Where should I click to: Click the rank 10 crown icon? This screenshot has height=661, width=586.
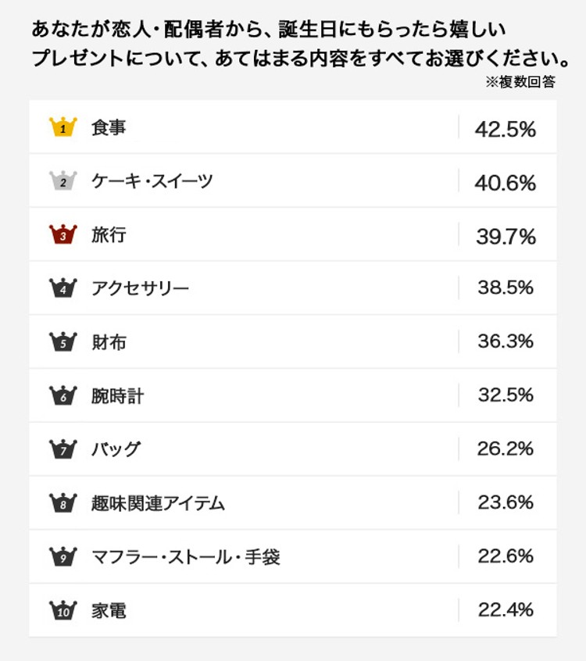tap(63, 610)
